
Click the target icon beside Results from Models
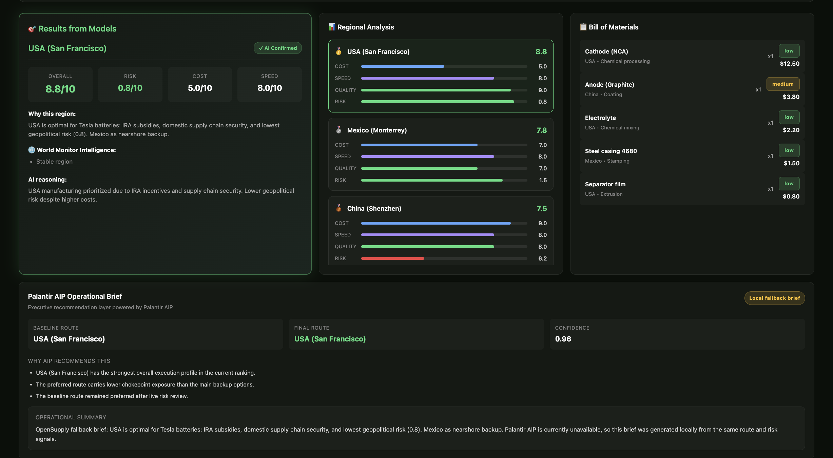[x=32, y=29]
